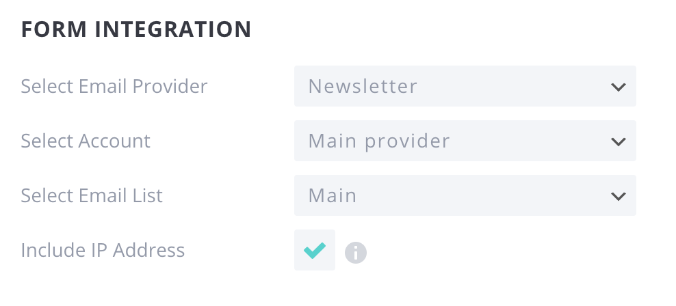Click the Main provider value text

pos(379,141)
